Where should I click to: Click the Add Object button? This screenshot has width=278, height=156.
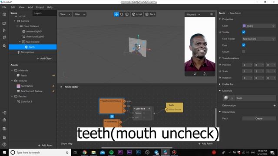click(x=45, y=58)
